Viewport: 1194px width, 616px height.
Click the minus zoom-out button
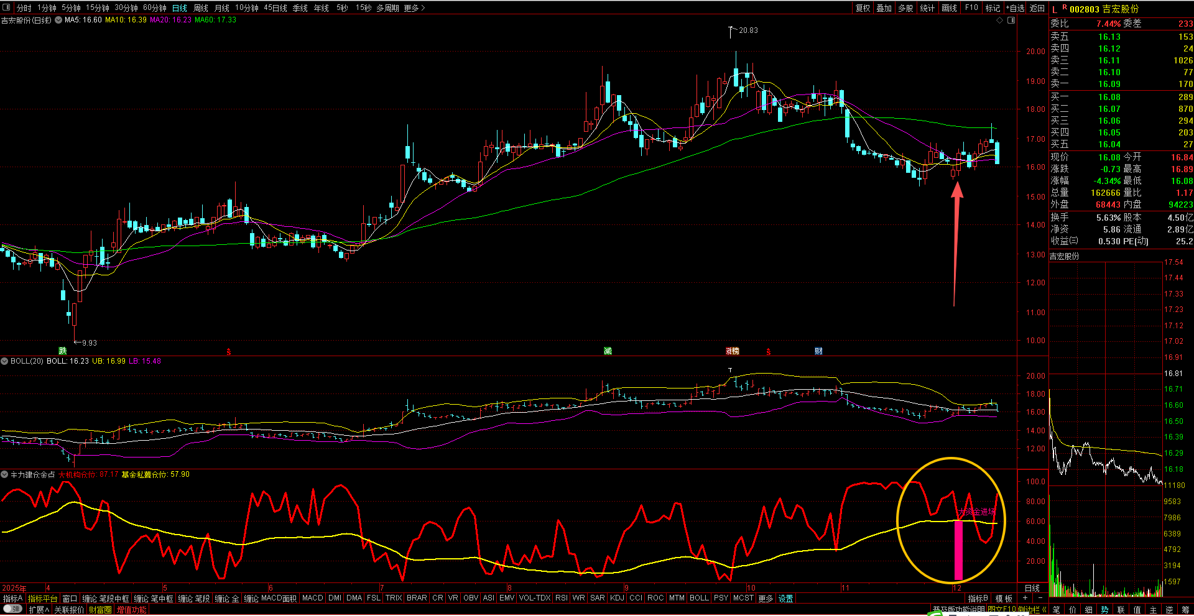click(1040, 598)
